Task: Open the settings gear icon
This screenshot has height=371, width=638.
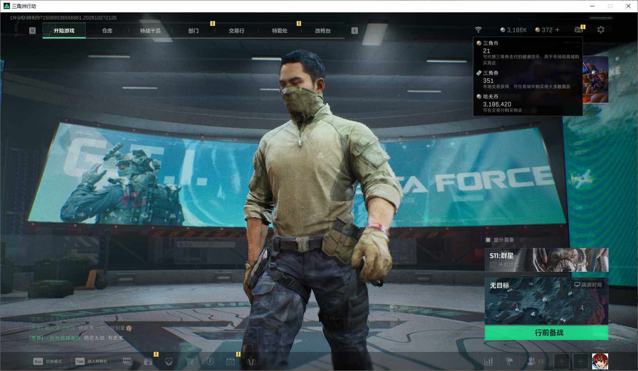Action: [601, 30]
